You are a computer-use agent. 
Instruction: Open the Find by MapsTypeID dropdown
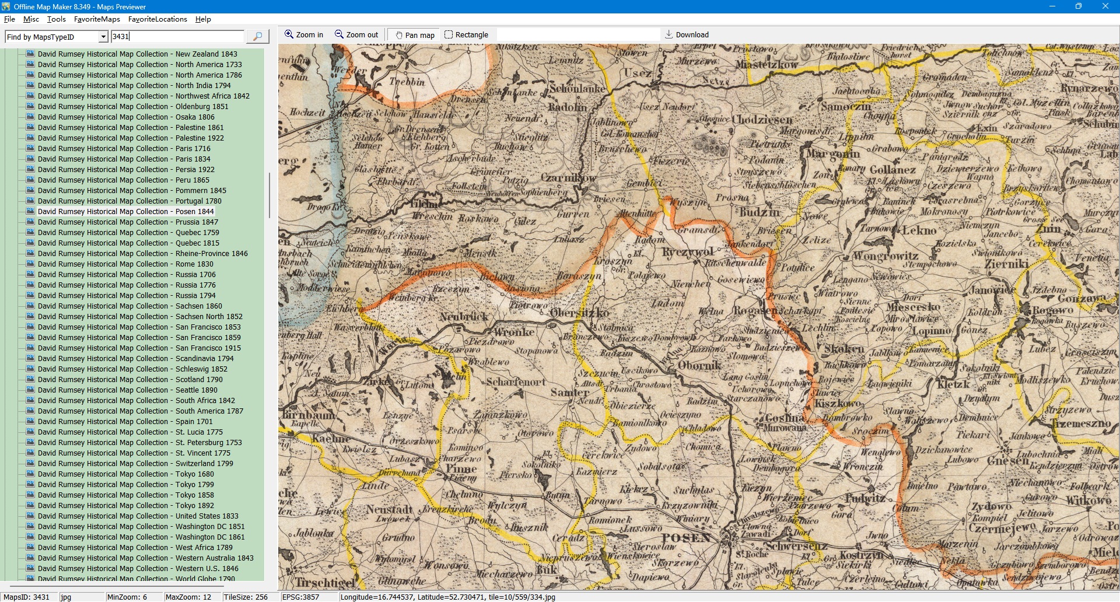[103, 37]
